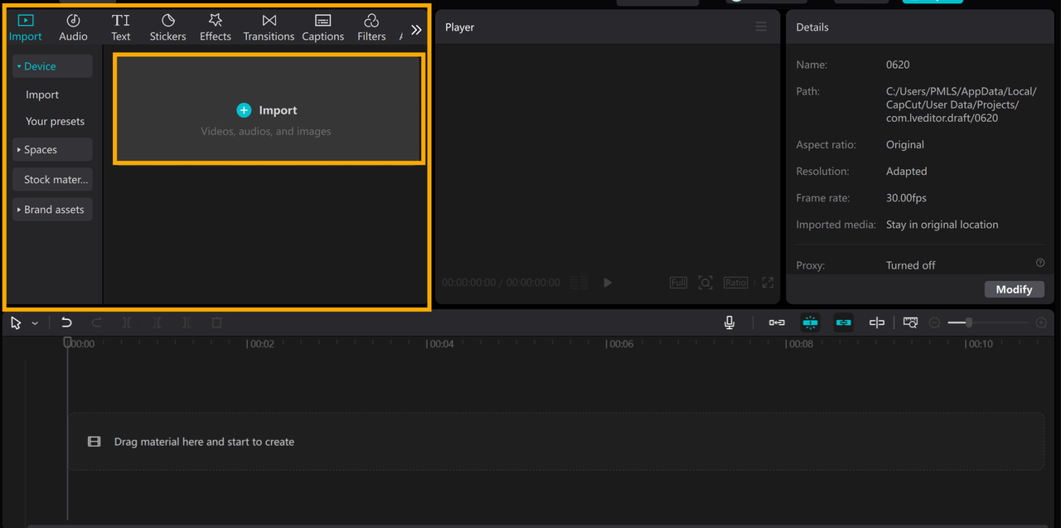Image resolution: width=1061 pixels, height=528 pixels.
Task: Click the delete clip trash icon
Action: pyautogui.click(x=216, y=322)
